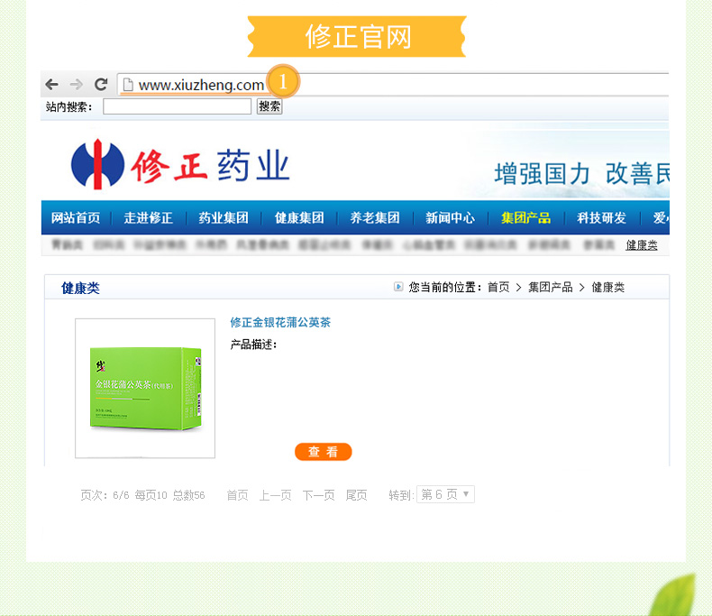712x616 pixels.
Task: Open the 第 6 页 page dropdown
Action: tap(445, 494)
